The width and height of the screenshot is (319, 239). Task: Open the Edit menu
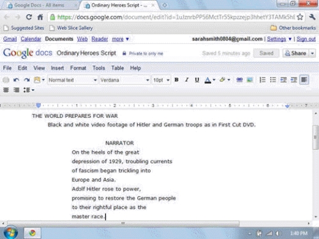click(x=23, y=68)
